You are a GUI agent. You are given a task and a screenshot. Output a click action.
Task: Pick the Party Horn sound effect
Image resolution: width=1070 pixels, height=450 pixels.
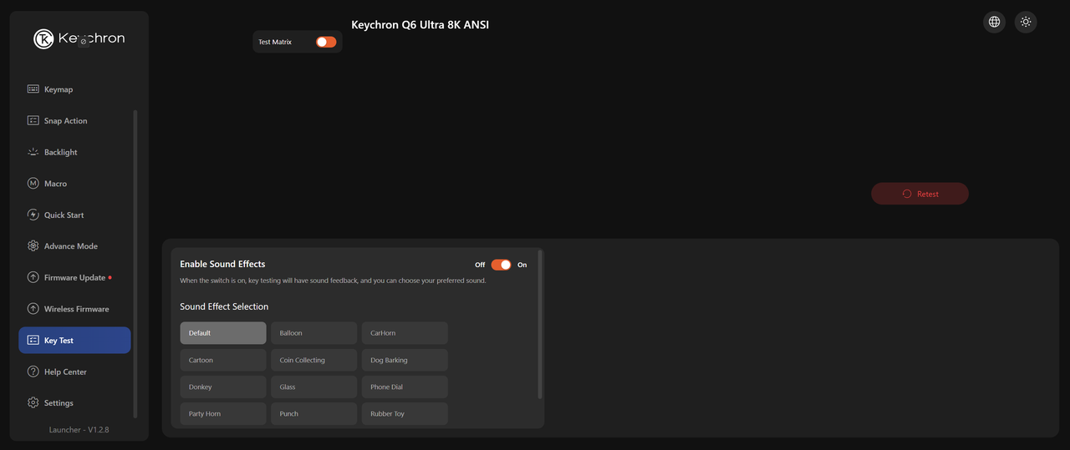[223, 413]
